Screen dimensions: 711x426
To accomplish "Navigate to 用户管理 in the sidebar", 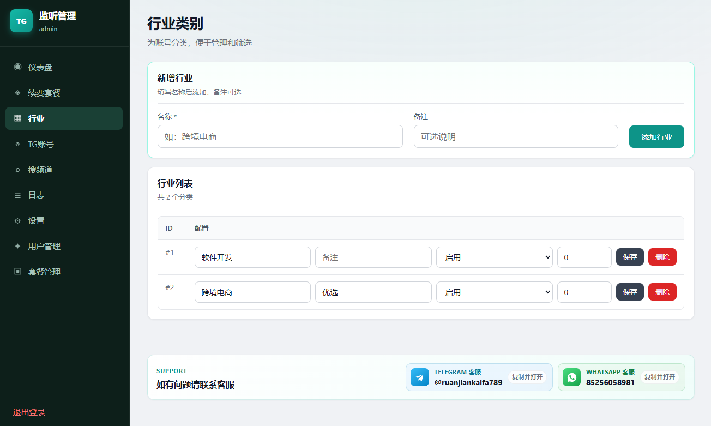I will pos(64,246).
